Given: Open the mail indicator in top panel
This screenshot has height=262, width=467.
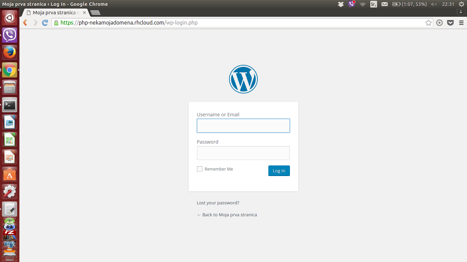Looking at the screenshot, I should click(385, 4).
